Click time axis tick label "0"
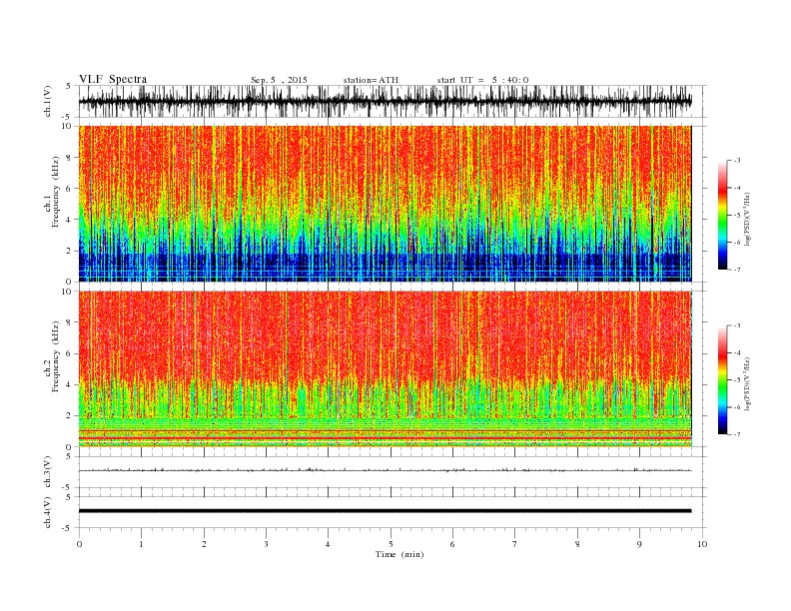Viewport: 791px width, 611px height. [79, 544]
